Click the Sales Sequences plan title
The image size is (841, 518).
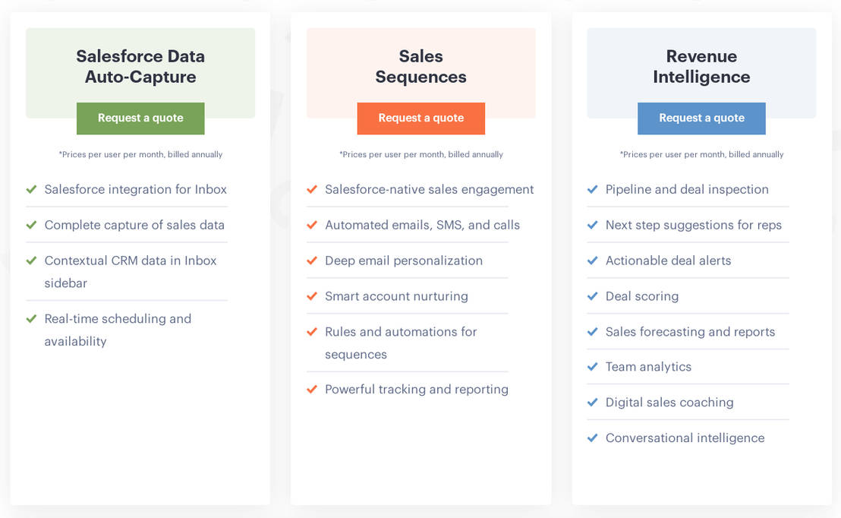[x=420, y=66]
